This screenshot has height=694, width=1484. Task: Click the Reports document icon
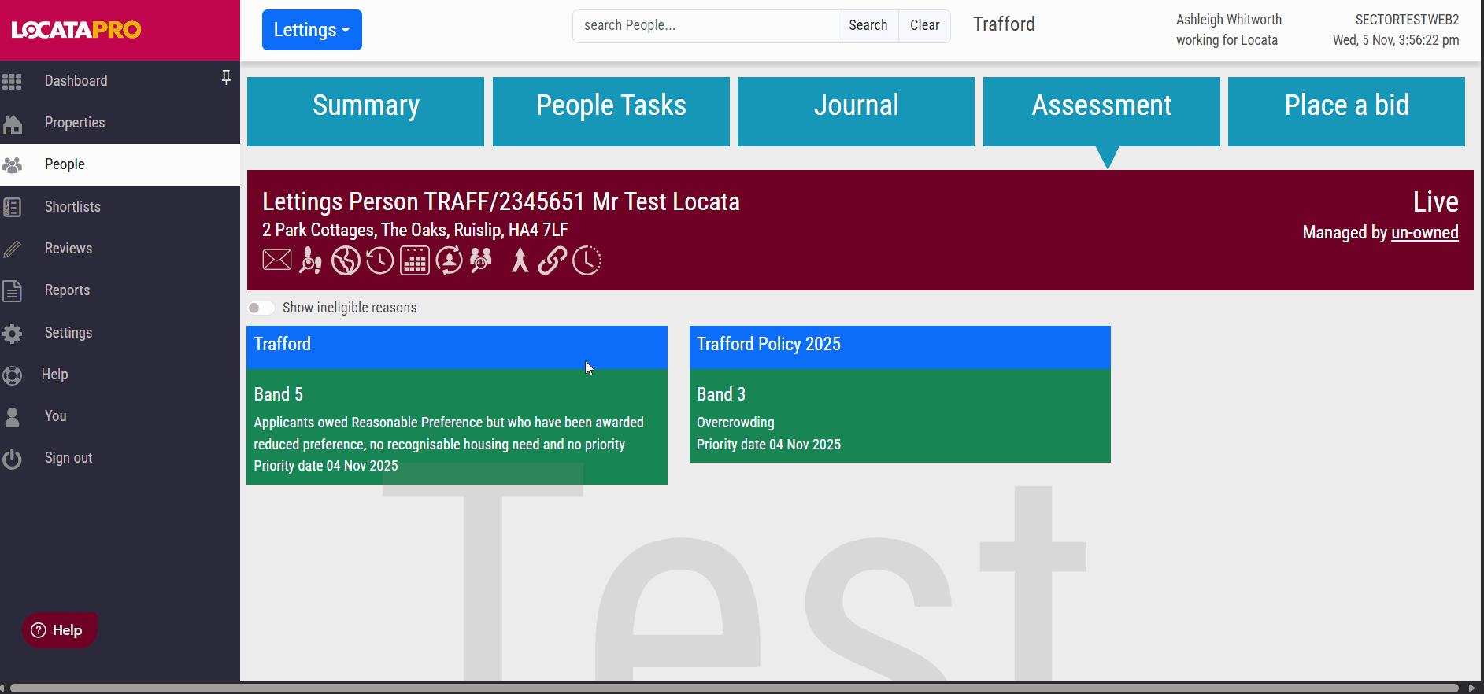coord(13,291)
